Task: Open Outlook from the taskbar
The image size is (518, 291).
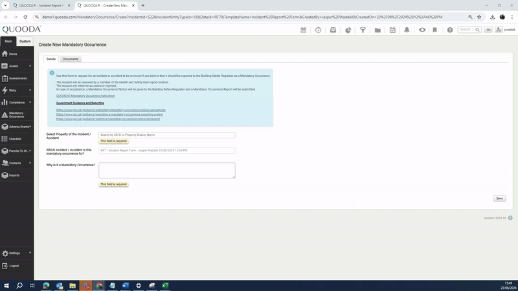Action: [x=59, y=285]
